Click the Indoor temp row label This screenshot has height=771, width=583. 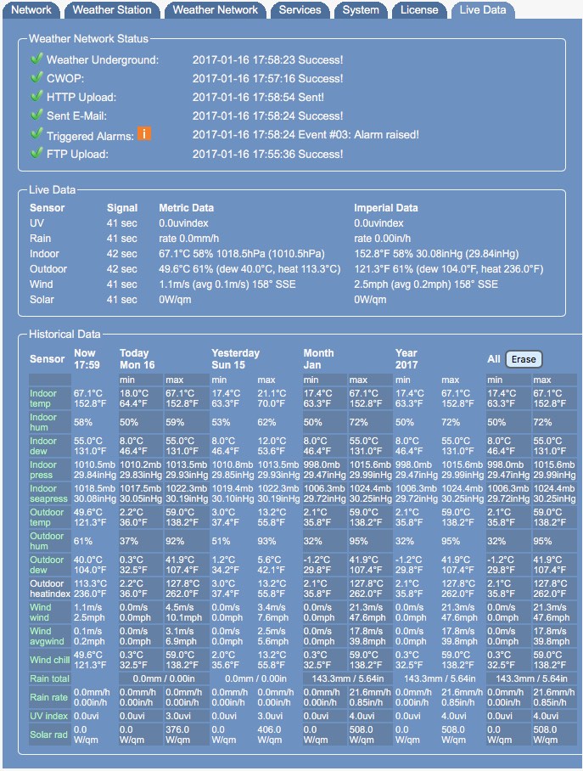tap(43, 398)
